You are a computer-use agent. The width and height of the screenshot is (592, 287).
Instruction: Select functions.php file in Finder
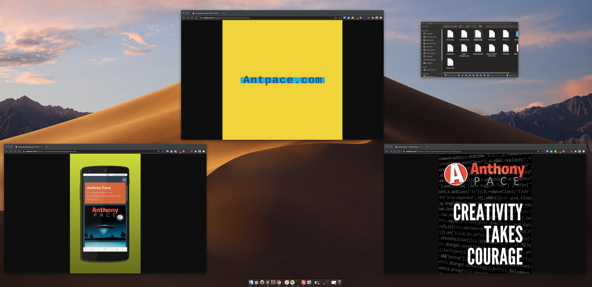[464, 35]
